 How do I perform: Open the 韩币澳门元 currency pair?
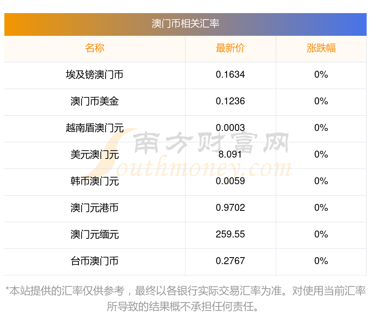95,181
